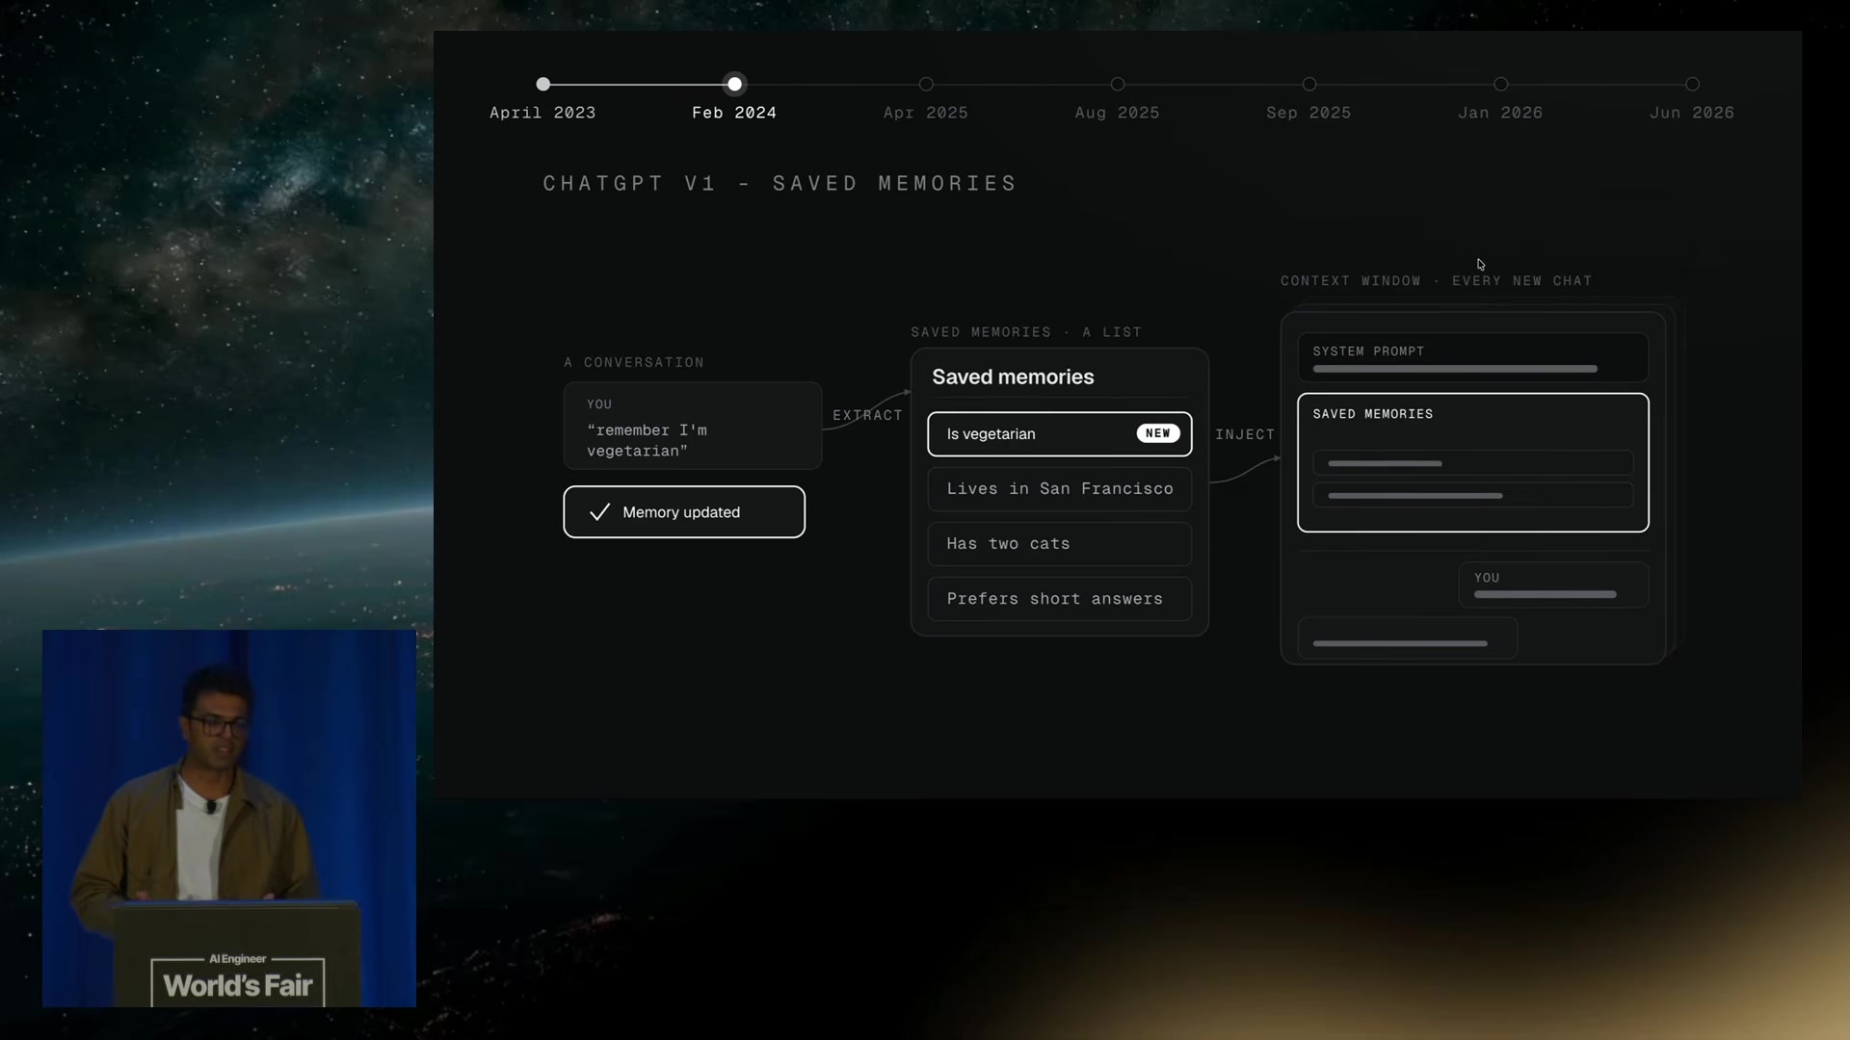
Task: Select the April 2023 timeline dot
Action: point(543,85)
